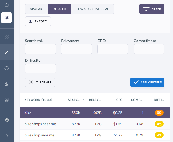Clear all filters
Image resolution: width=173 pixels, height=142 pixels.
click(40, 82)
